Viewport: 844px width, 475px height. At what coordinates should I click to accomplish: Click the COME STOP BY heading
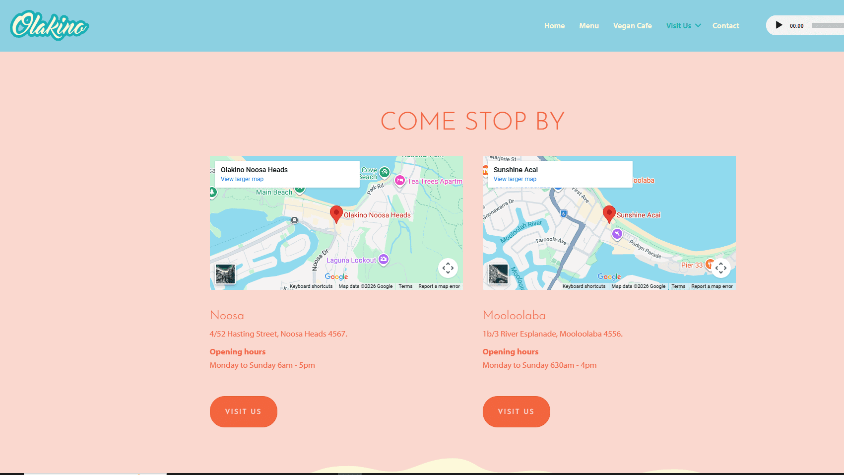(473, 121)
